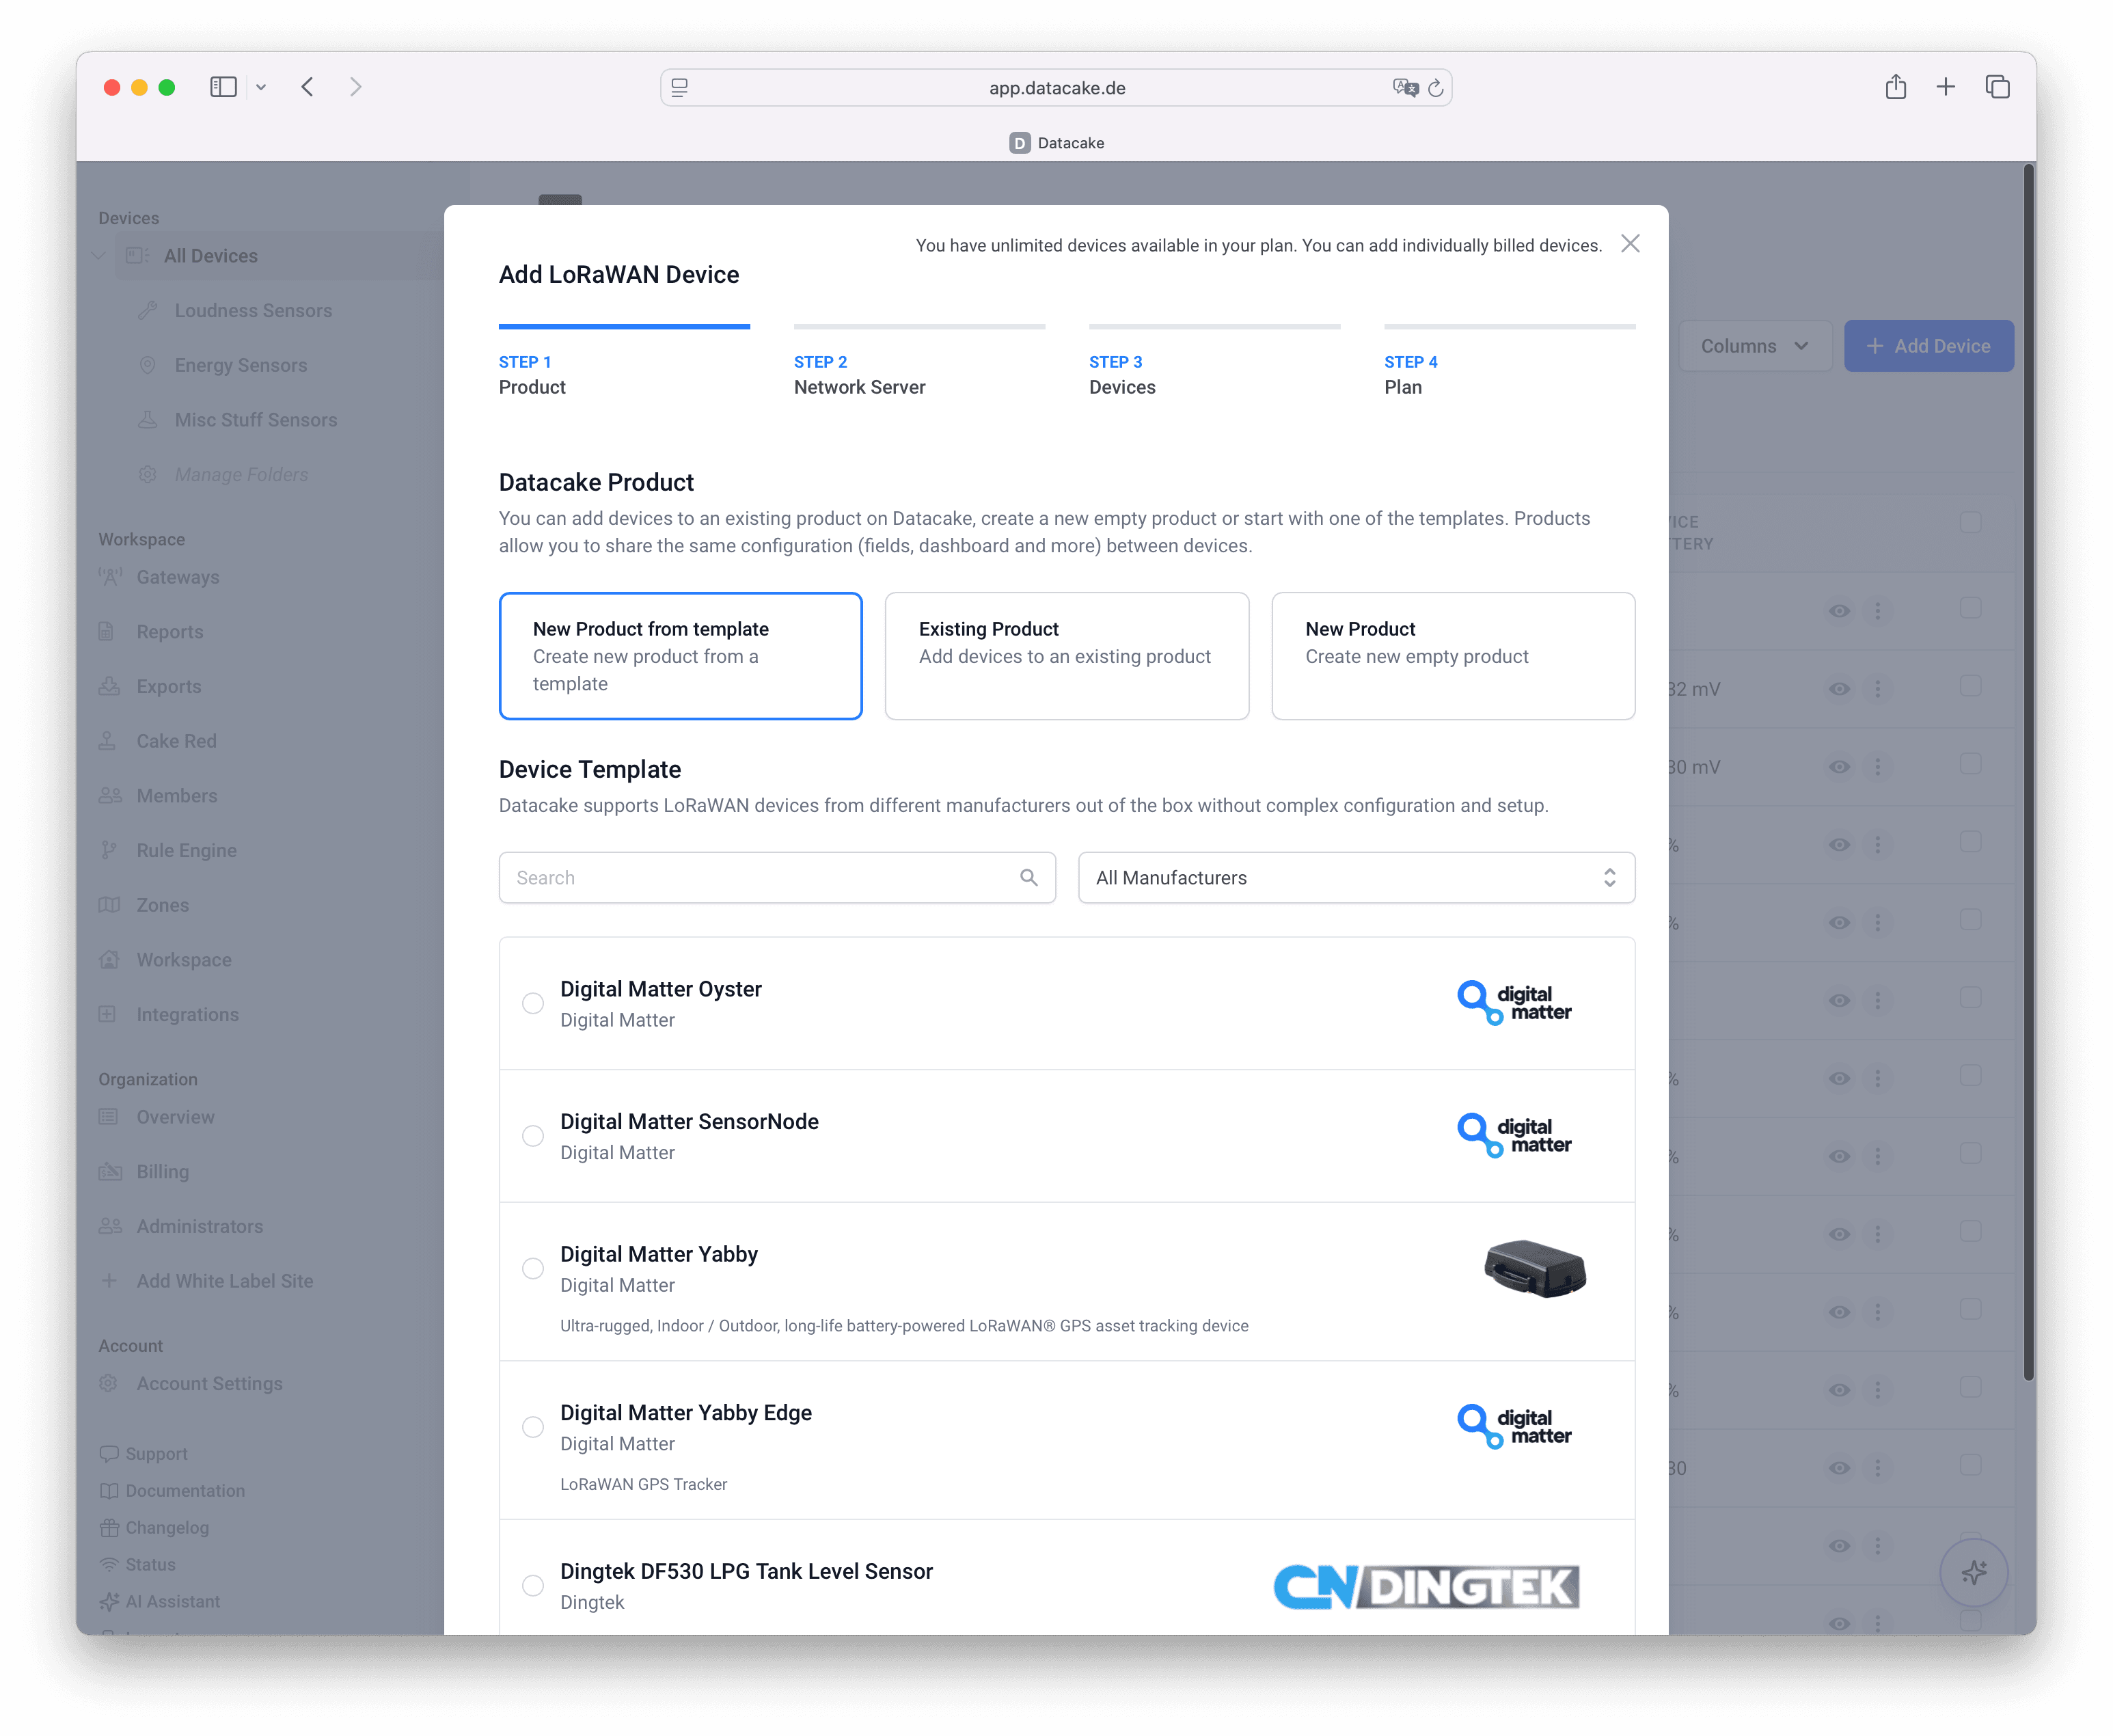Image resolution: width=2113 pixels, height=1736 pixels.
Task: Collapse the All Devices tree chevron
Action: 99,256
